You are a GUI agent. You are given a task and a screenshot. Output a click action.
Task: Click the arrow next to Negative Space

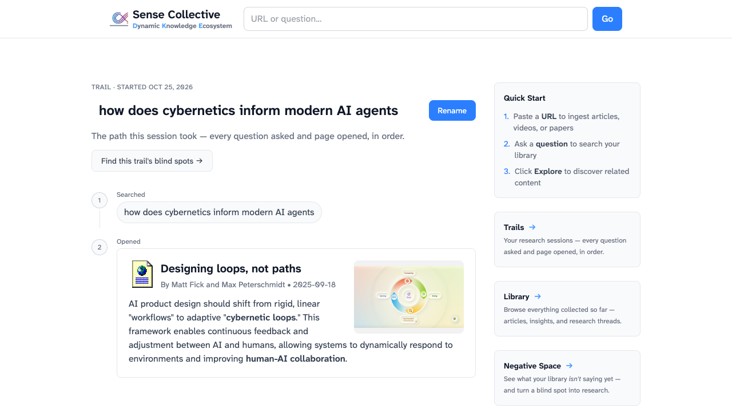click(569, 366)
